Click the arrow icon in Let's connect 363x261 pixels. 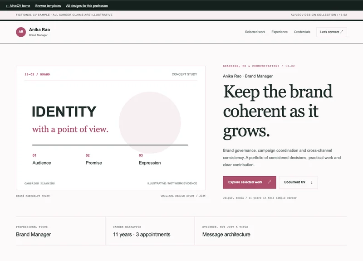click(342, 32)
